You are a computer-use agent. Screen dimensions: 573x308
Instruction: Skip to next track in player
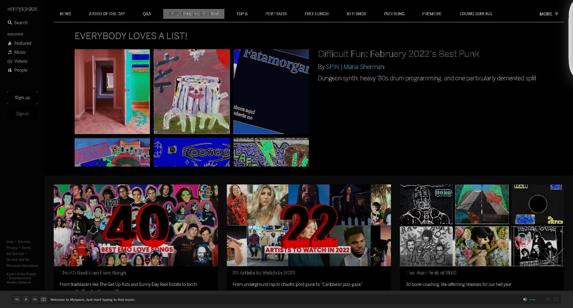point(35,299)
